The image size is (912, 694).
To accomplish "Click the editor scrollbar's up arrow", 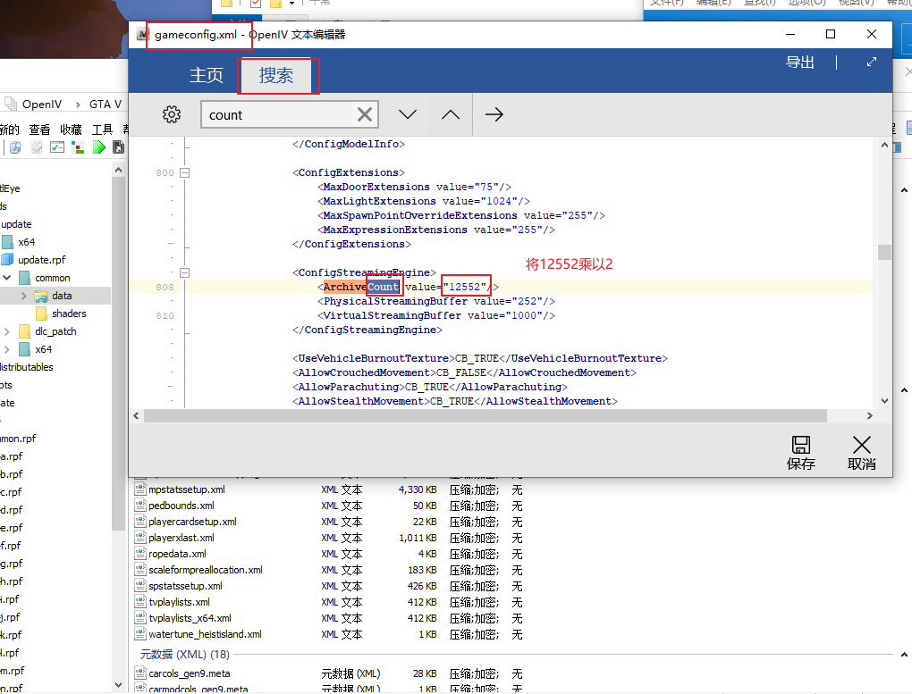I will click(x=884, y=145).
